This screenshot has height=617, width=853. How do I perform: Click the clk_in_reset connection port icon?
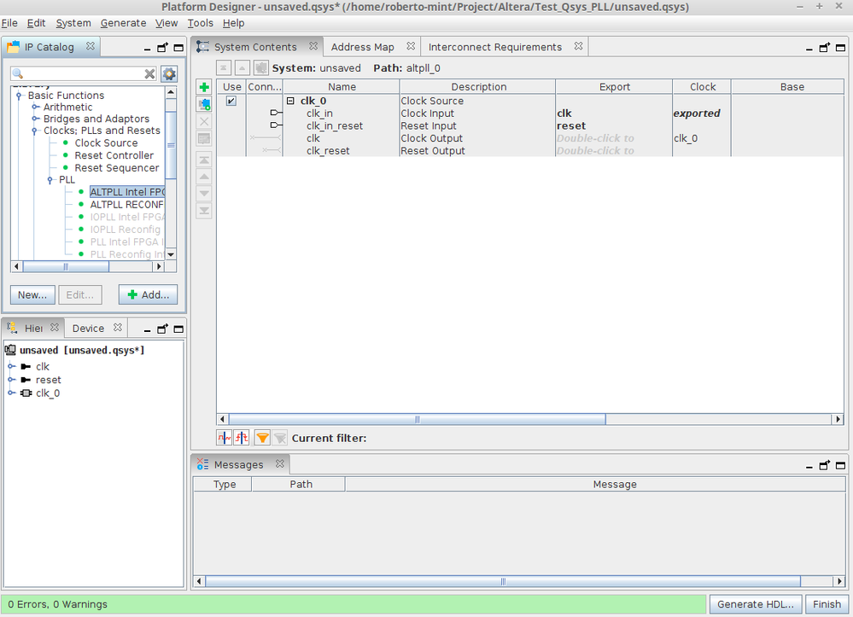tap(276, 125)
